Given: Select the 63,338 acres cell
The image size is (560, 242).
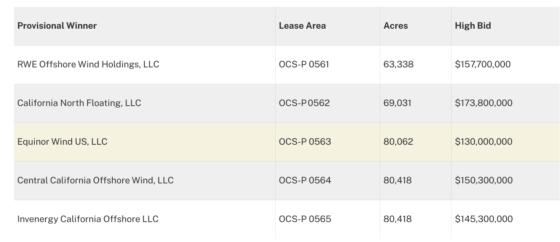Looking at the screenshot, I should click(x=398, y=65).
